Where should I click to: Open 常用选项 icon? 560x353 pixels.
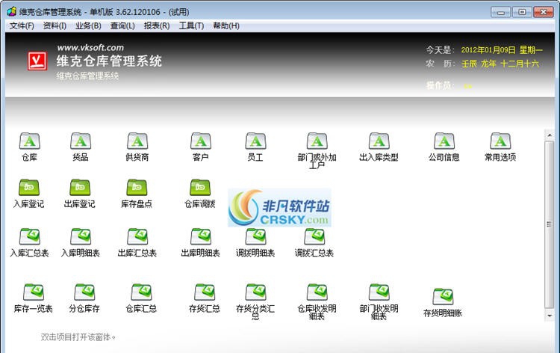pyautogui.click(x=500, y=141)
